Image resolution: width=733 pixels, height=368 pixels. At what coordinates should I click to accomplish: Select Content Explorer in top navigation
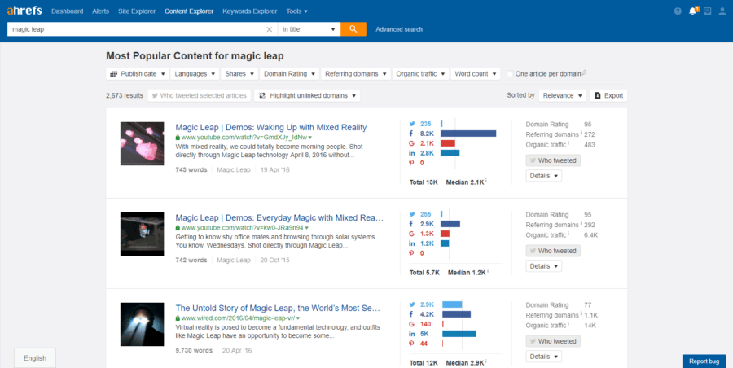pyautogui.click(x=189, y=11)
